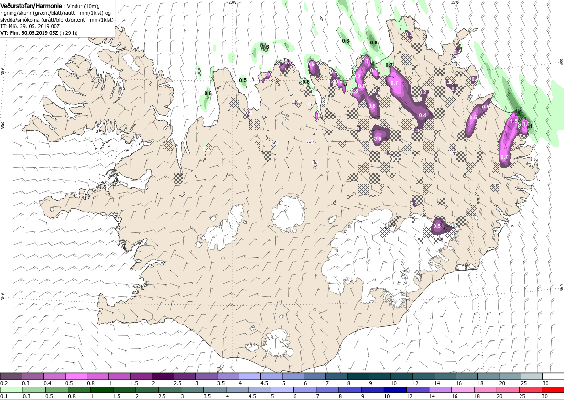Click the red-pink swatch labeled 25 in the lower legend
Screen dimensions: 564x400
pos(530,390)
